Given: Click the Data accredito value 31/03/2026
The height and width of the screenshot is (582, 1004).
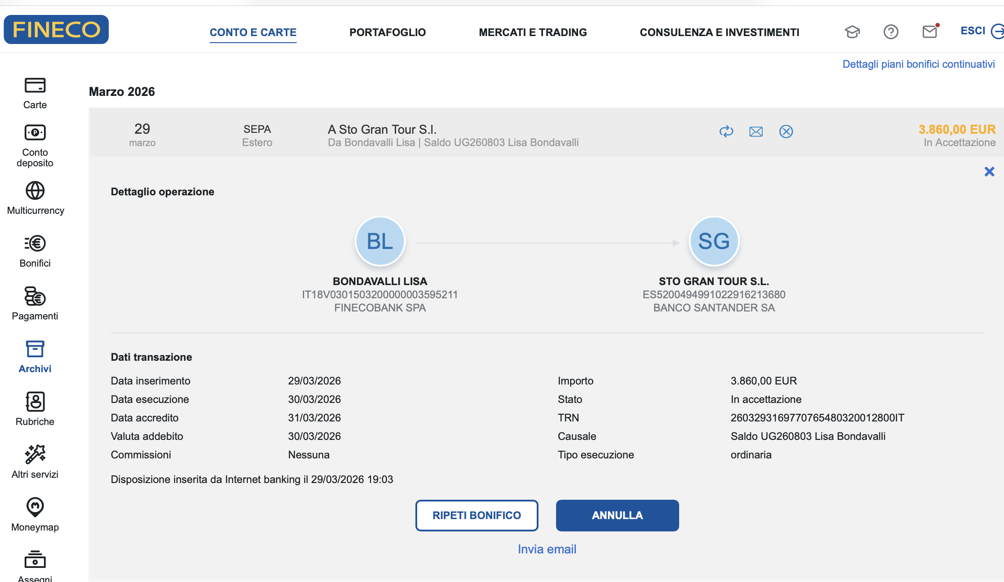Looking at the screenshot, I should [314, 417].
